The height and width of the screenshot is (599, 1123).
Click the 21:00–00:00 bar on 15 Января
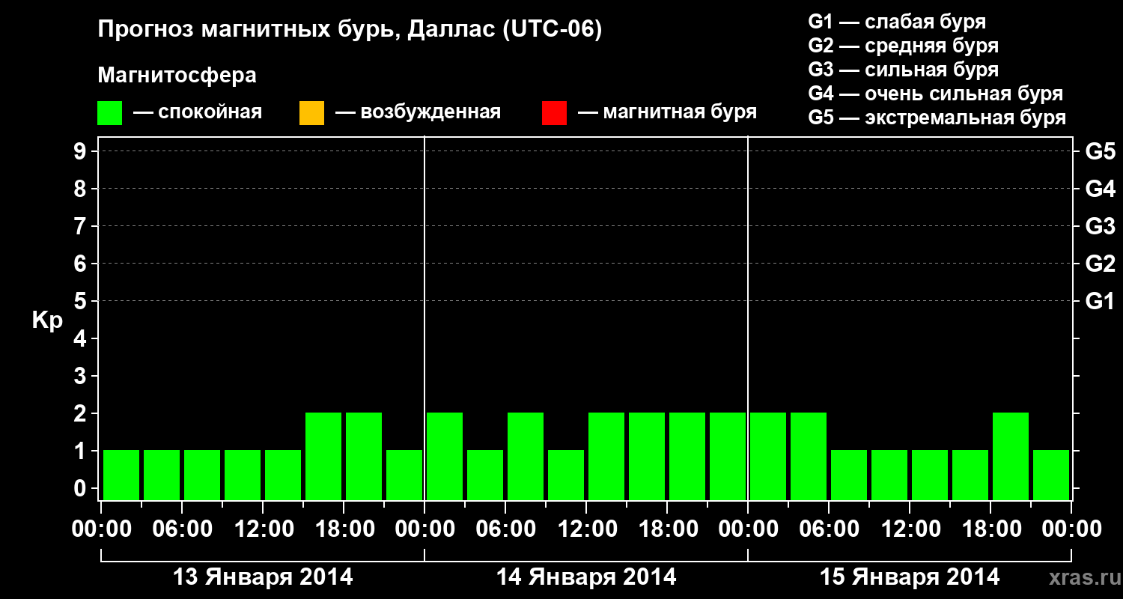(1051, 475)
